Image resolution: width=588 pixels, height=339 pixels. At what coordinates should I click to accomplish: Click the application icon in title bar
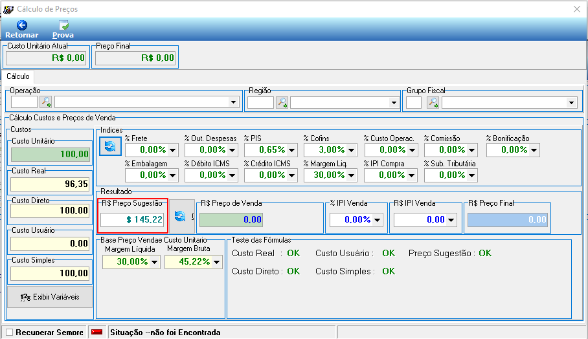pos(8,9)
